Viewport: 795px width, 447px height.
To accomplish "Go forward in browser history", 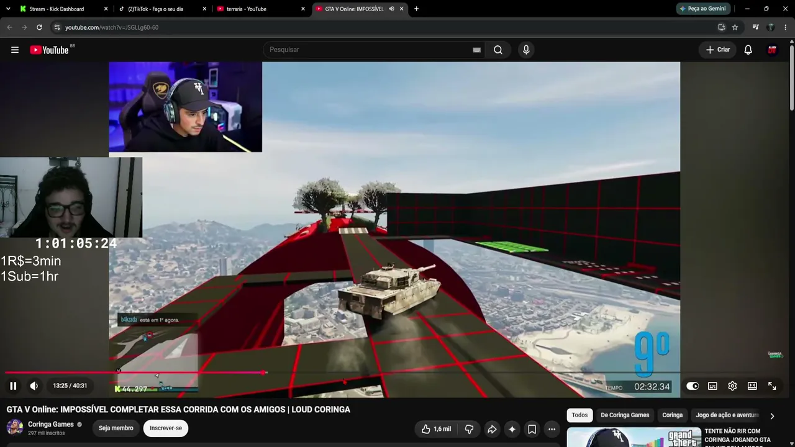I will coord(24,27).
